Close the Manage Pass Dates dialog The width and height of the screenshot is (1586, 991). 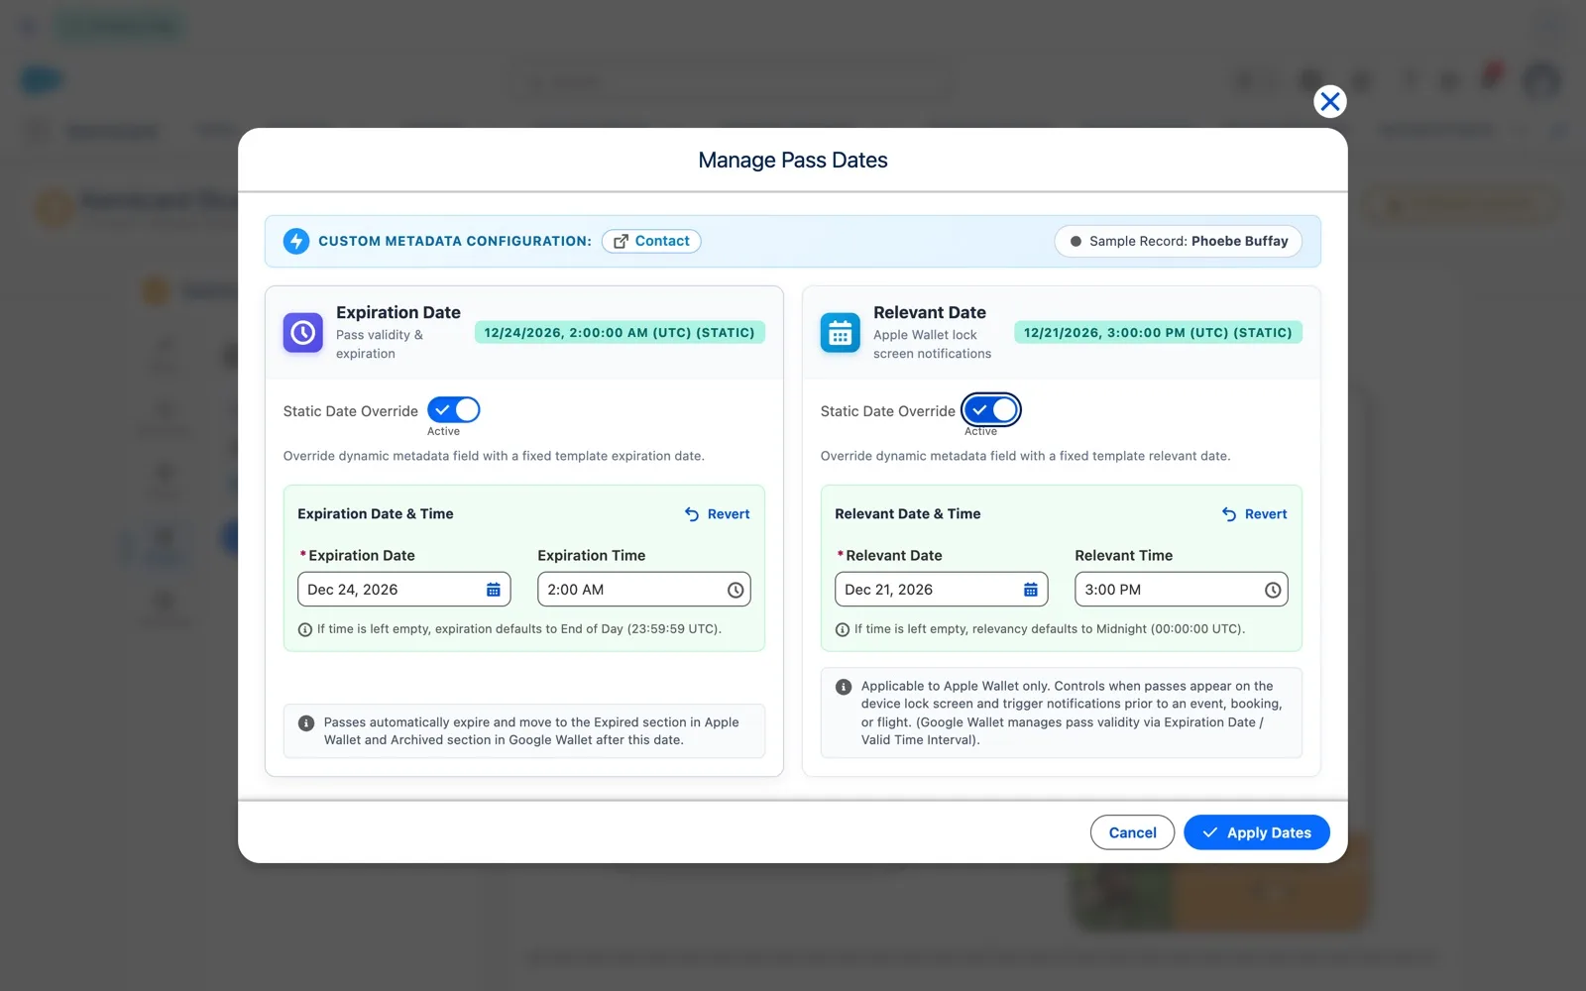[x=1329, y=101]
